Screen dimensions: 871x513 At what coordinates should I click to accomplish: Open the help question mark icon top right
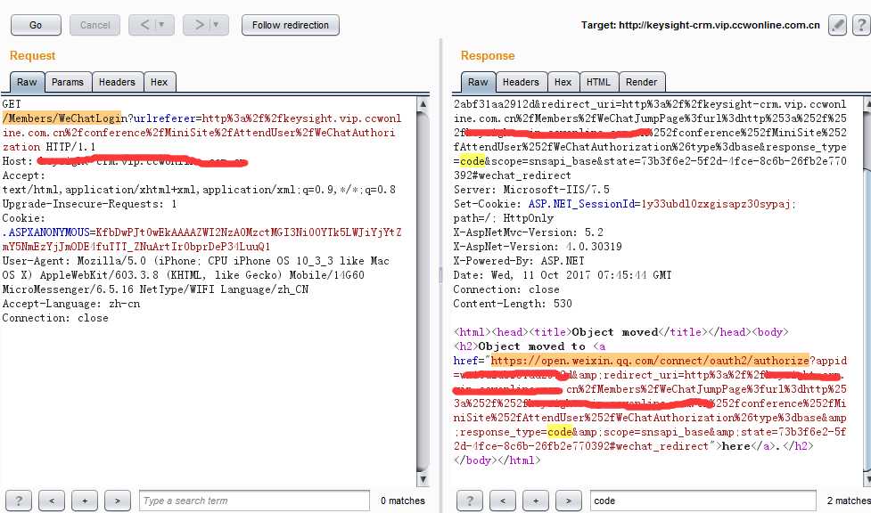(861, 25)
